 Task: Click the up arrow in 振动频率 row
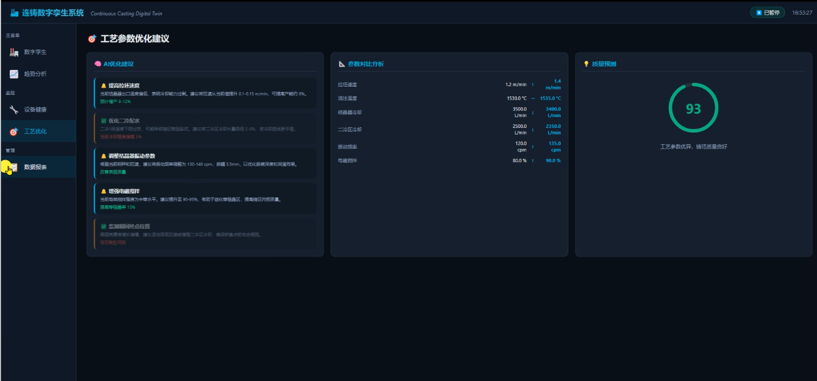[533, 147]
